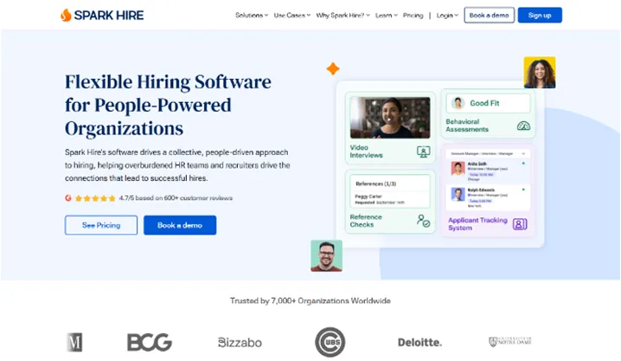Click the Behavioral Assessments label
621x361 pixels.
tap(467, 126)
